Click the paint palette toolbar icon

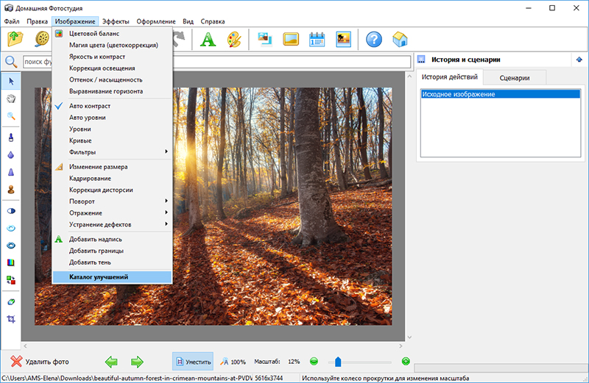[x=233, y=39]
